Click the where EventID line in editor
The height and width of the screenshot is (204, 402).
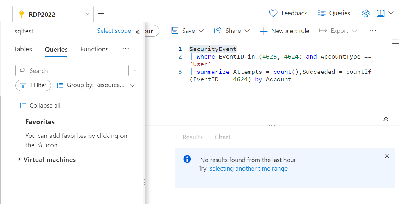281,61
